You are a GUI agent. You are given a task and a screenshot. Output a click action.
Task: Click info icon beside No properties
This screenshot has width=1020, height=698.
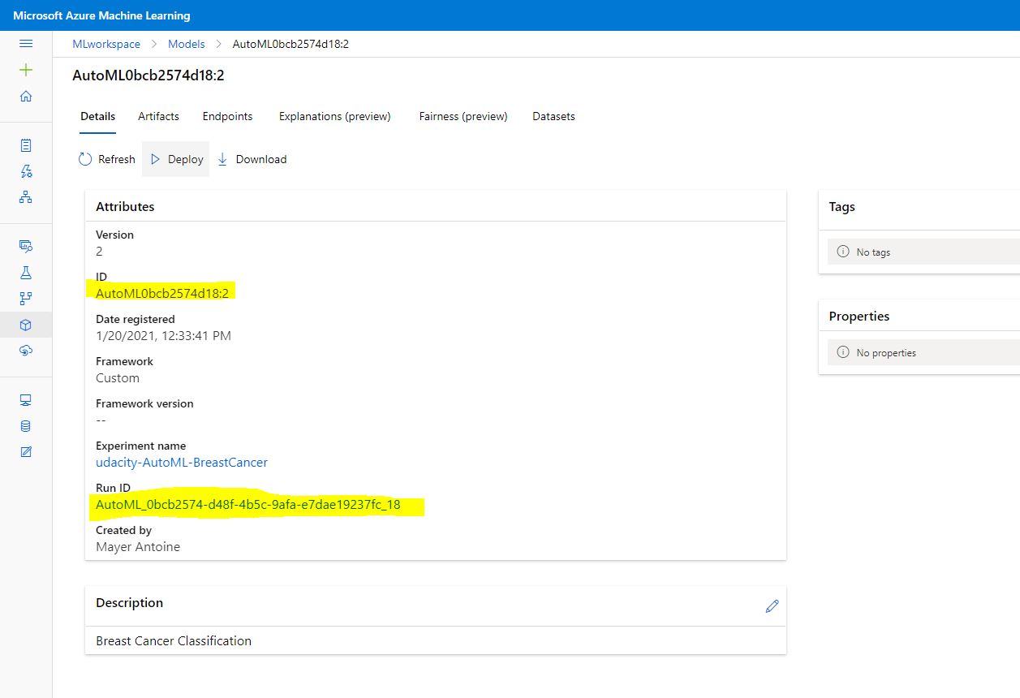click(x=842, y=353)
